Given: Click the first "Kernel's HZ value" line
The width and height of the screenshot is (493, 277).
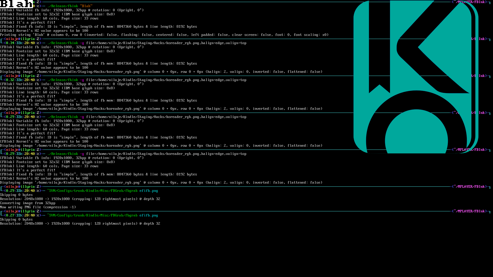Looking at the screenshot, I should click(44, 31).
